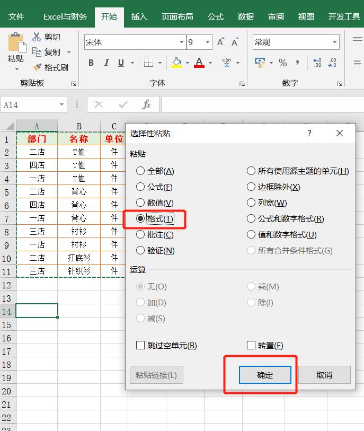Expand the borders dropdown arrow

(160, 63)
